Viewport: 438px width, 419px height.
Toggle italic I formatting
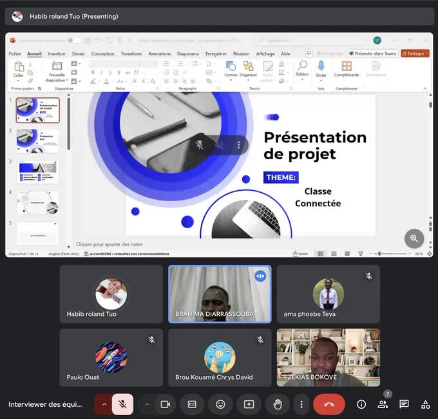pyautogui.click(x=101, y=72)
